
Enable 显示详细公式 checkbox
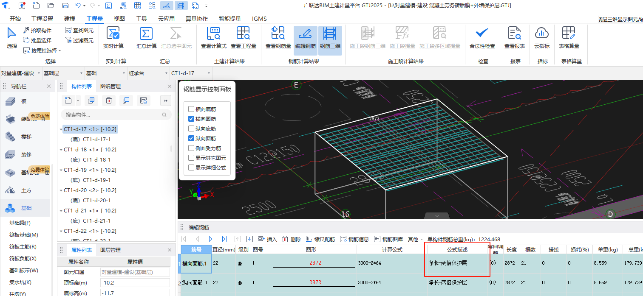[191, 168]
